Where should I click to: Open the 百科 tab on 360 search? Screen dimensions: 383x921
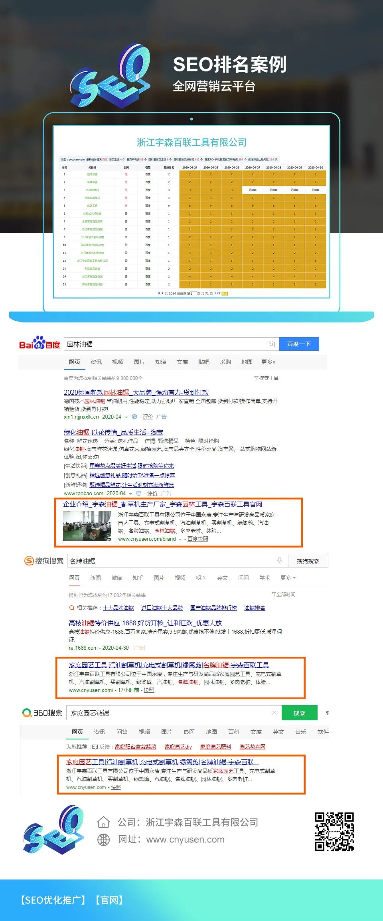233,732
